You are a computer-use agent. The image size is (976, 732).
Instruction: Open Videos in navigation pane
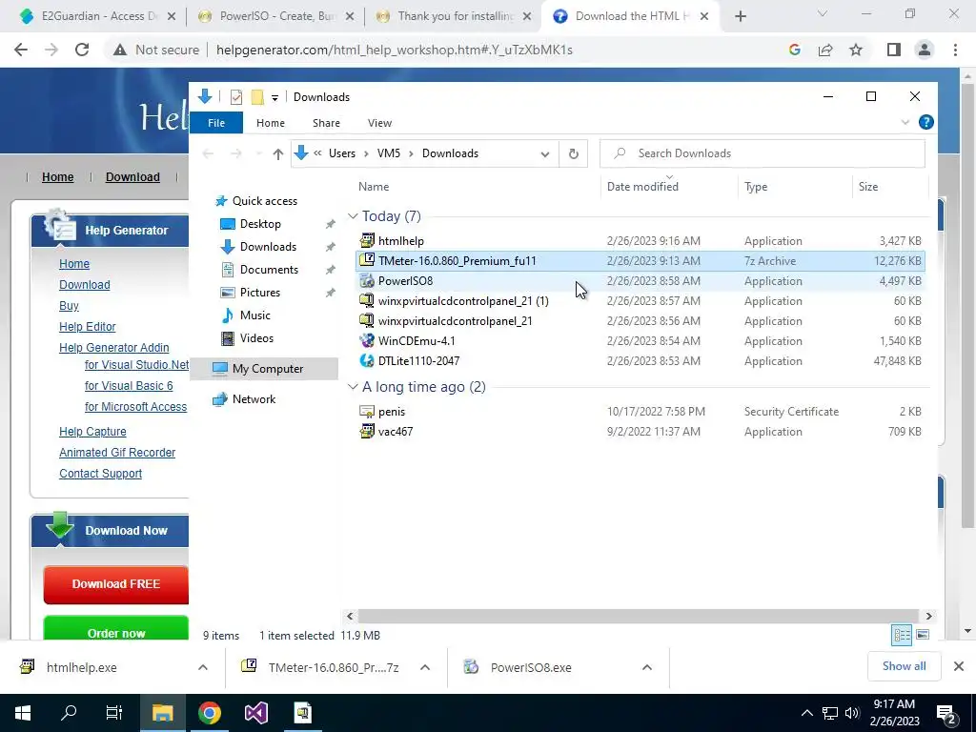pyautogui.click(x=256, y=338)
